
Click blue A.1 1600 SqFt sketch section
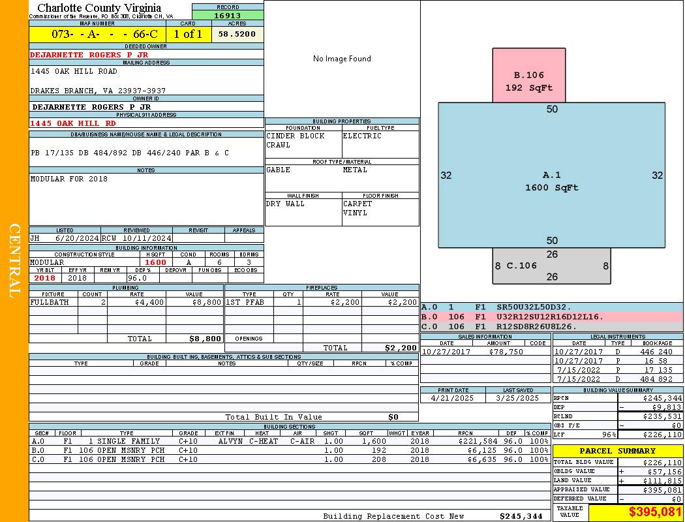point(552,175)
